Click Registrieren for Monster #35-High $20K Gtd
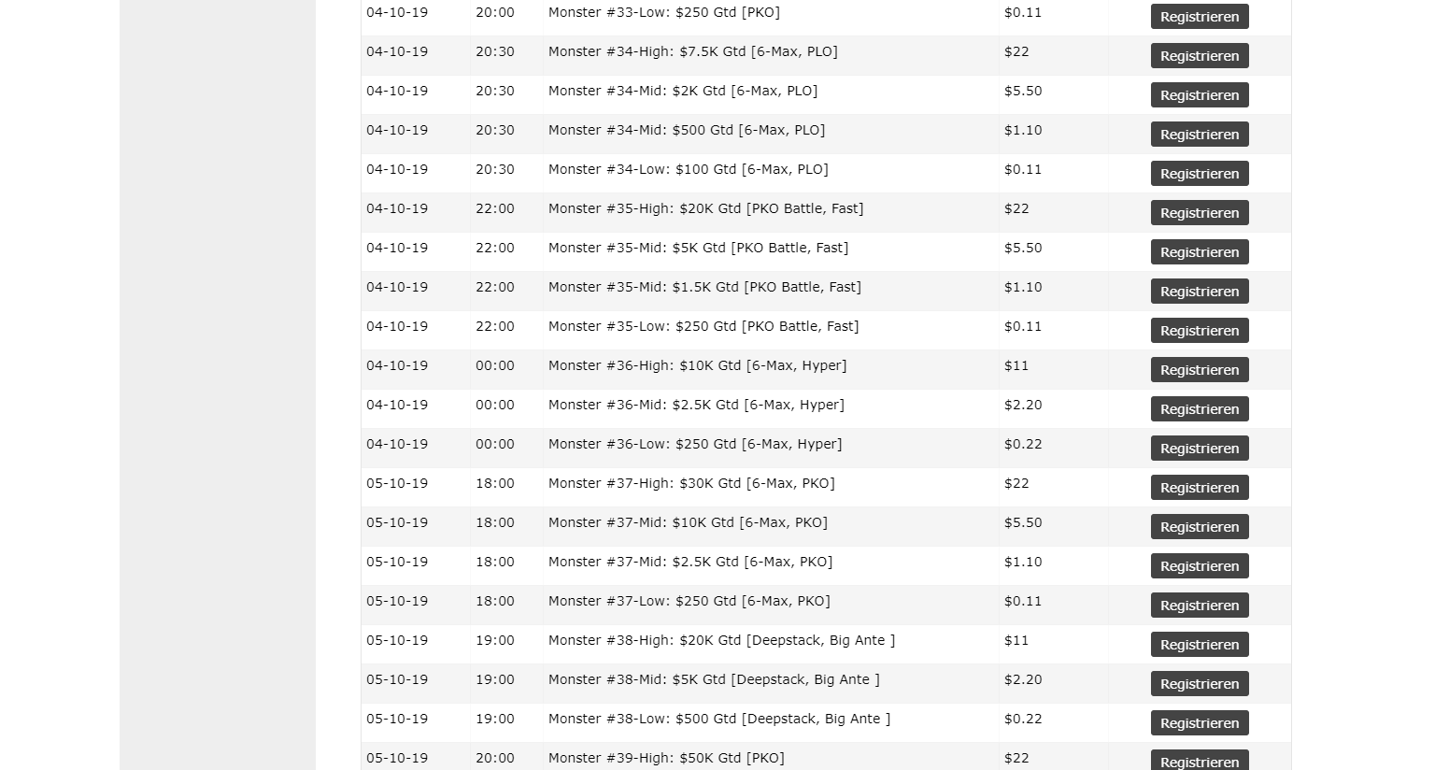The image size is (1435, 770). pyautogui.click(x=1199, y=213)
